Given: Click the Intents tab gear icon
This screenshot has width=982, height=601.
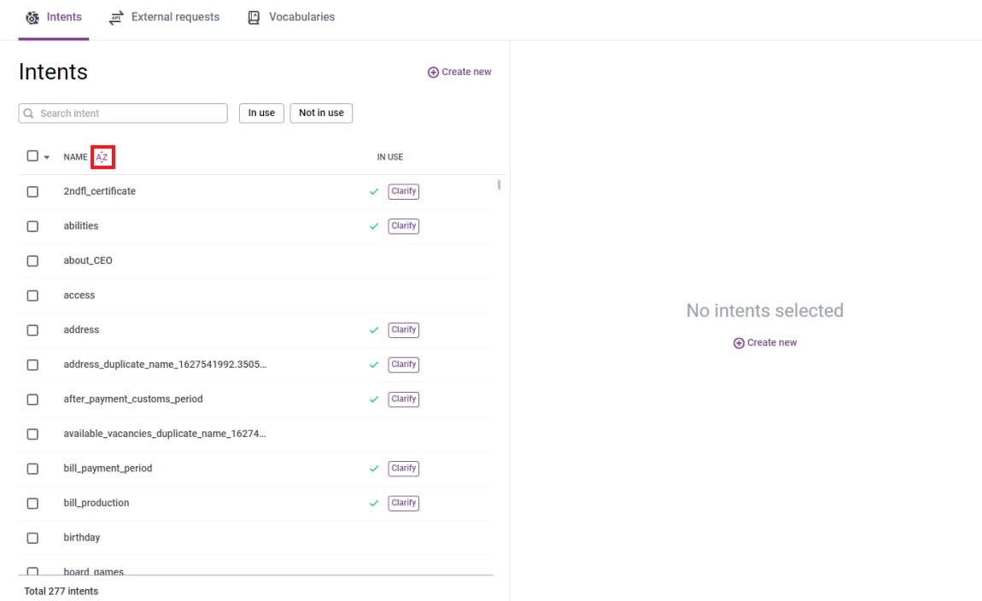Looking at the screenshot, I should [x=32, y=18].
